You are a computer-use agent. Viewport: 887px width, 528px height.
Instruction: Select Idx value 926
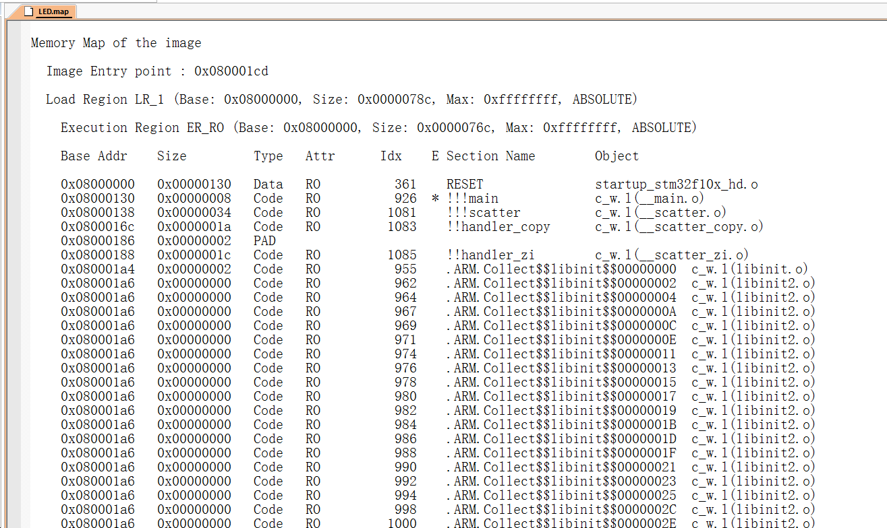click(x=406, y=199)
